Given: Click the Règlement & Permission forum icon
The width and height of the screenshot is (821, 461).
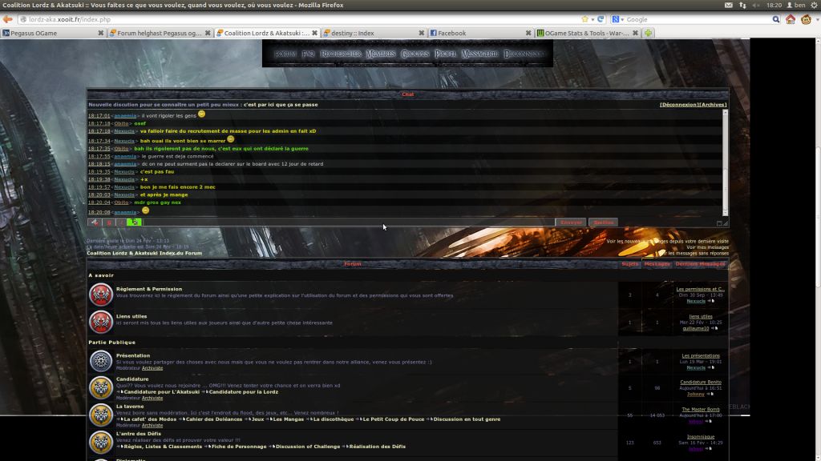Looking at the screenshot, I should 100,295.
